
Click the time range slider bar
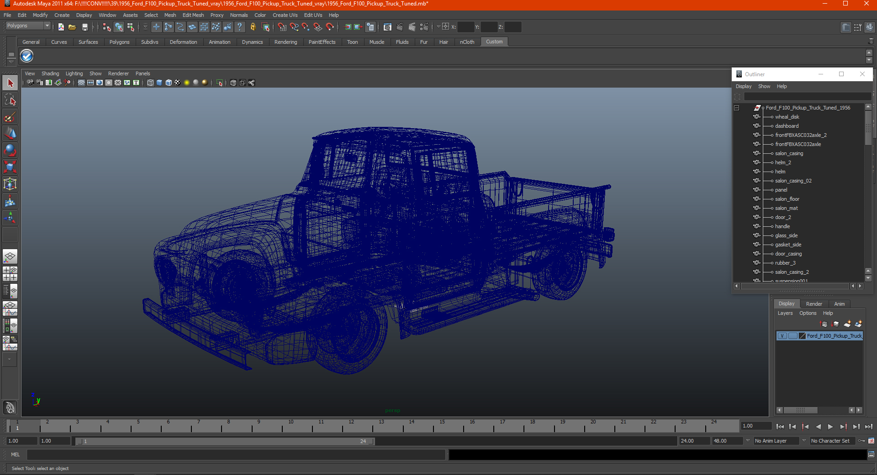(x=225, y=441)
